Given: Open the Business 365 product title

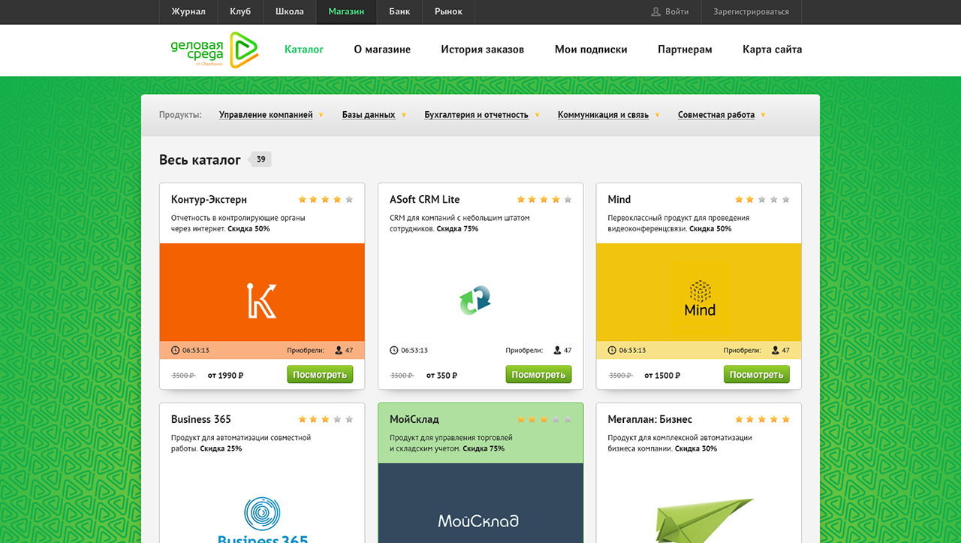Looking at the screenshot, I should pyautogui.click(x=201, y=419).
